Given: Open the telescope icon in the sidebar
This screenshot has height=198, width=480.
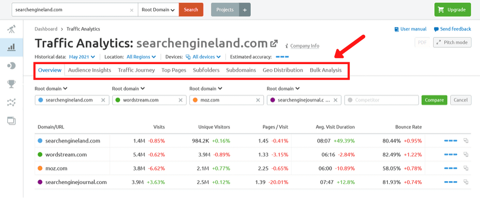Looking at the screenshot, I should point(11,29).
